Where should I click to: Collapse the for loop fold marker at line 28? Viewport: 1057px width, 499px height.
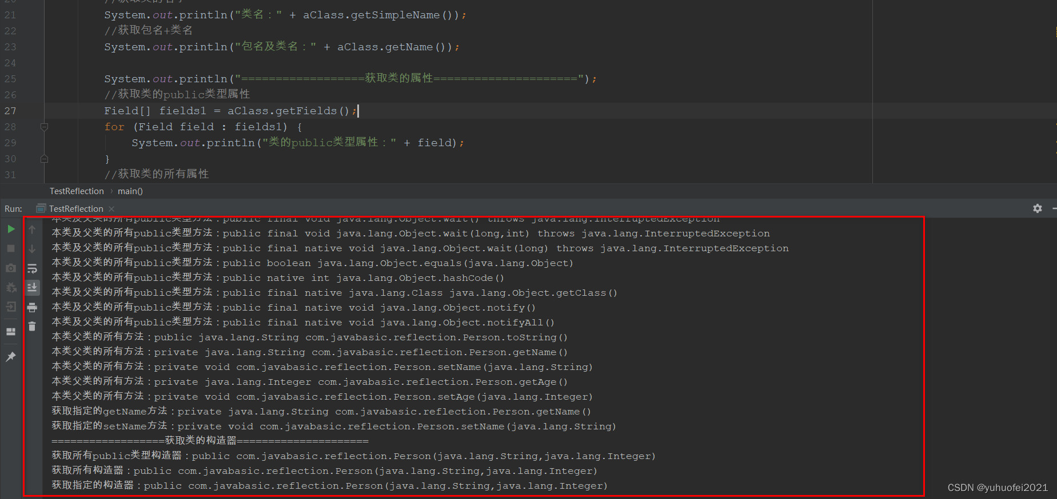tap(44, 127)
